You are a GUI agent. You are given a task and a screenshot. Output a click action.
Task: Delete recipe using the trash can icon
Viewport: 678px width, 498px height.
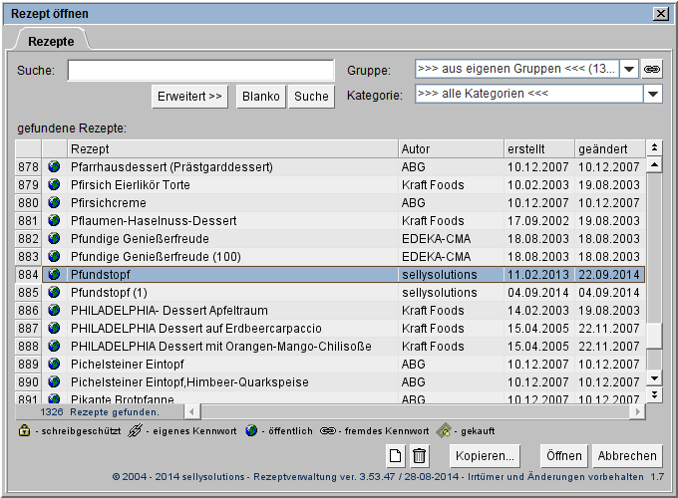click(x=420, y=456)
